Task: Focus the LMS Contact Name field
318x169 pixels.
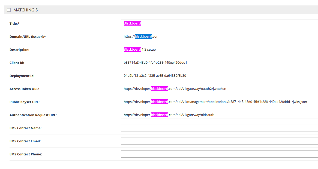Action: click(220, 128)
